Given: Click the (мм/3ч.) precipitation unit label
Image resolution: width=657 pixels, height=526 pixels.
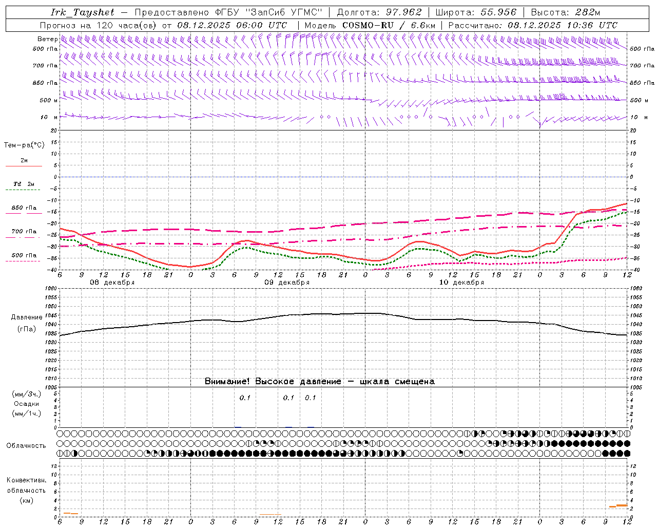Looking at the screenshot, I should pos(27,394).
